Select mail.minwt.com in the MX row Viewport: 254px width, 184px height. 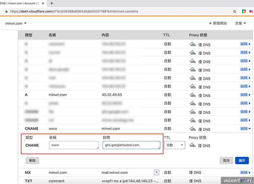115,173
